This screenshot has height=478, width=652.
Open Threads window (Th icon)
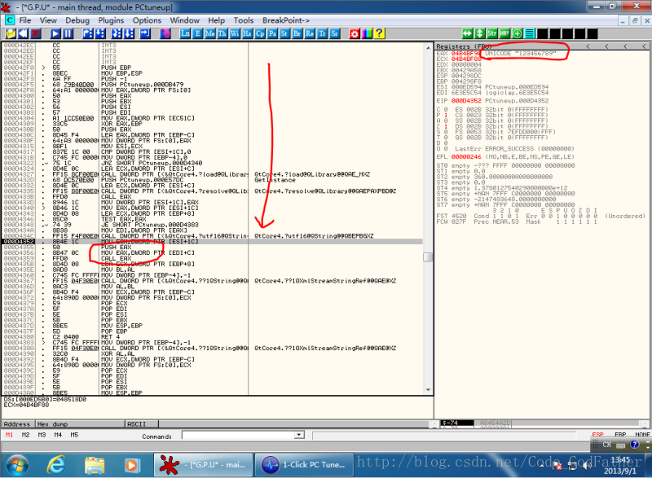222,33
